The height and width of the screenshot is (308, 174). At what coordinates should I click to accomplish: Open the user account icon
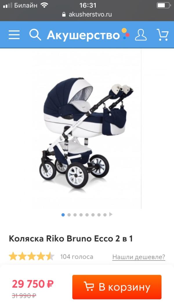pyautogui.click(x=141, y=35)
